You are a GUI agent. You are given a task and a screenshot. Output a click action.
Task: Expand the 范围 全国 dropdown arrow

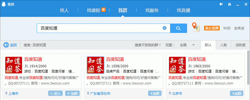pyautogui.click(x=193, y=45)
